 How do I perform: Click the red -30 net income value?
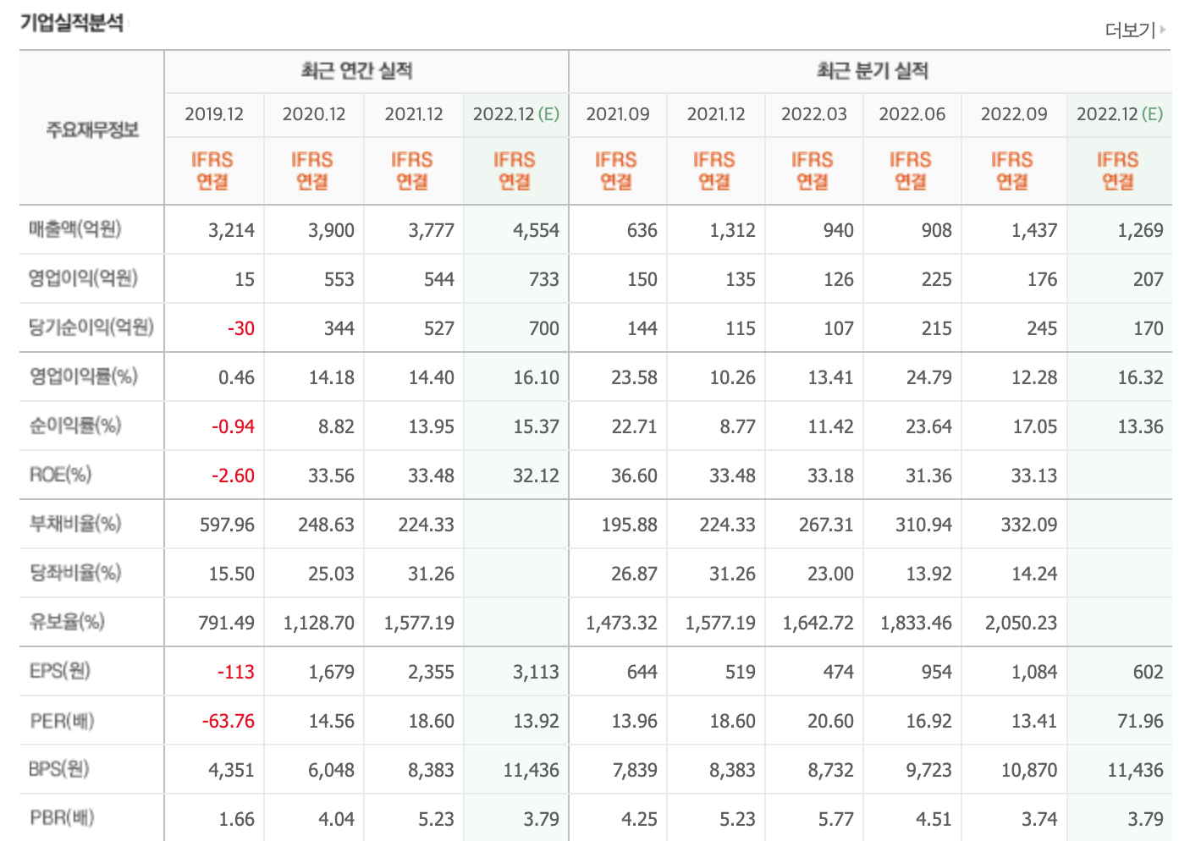(x=241, y=328)
